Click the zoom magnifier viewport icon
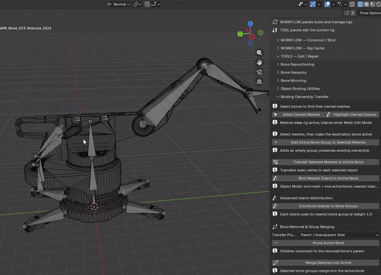 [x=259, y=53]
